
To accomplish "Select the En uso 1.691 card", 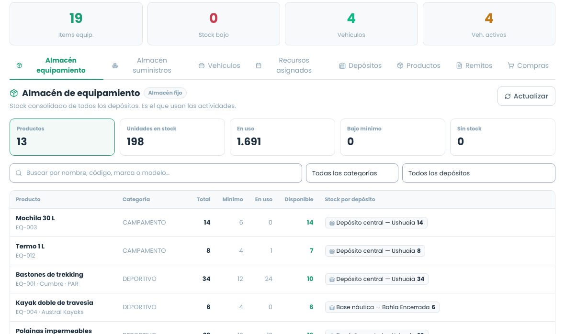I will click(x=282, y=137).
